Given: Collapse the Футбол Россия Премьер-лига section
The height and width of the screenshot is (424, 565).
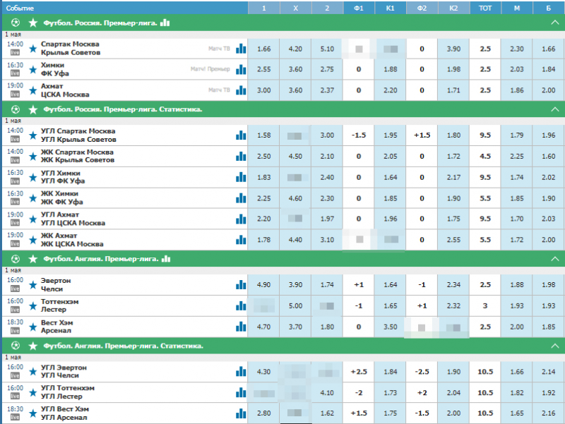Looking at the screenshot, I should point(554,23).
